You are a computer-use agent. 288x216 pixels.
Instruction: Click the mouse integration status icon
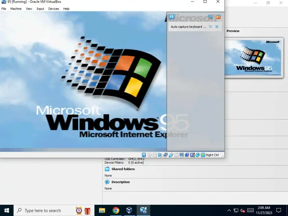point(197,155)
